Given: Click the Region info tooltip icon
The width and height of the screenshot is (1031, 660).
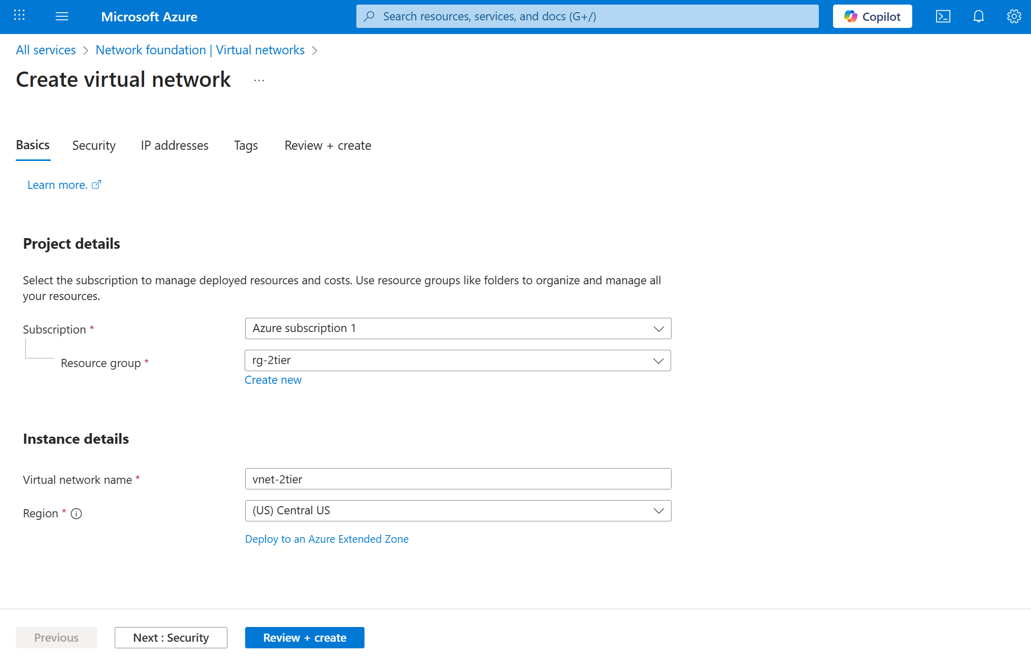Looking at the screenshot, I should (x=76, y=514).
